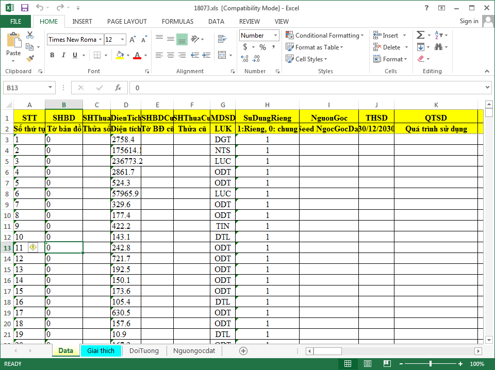The width and height of the screenshot is (495, 370).
Task: Click the Conditional Formatting button
Action: pos(325,36)
